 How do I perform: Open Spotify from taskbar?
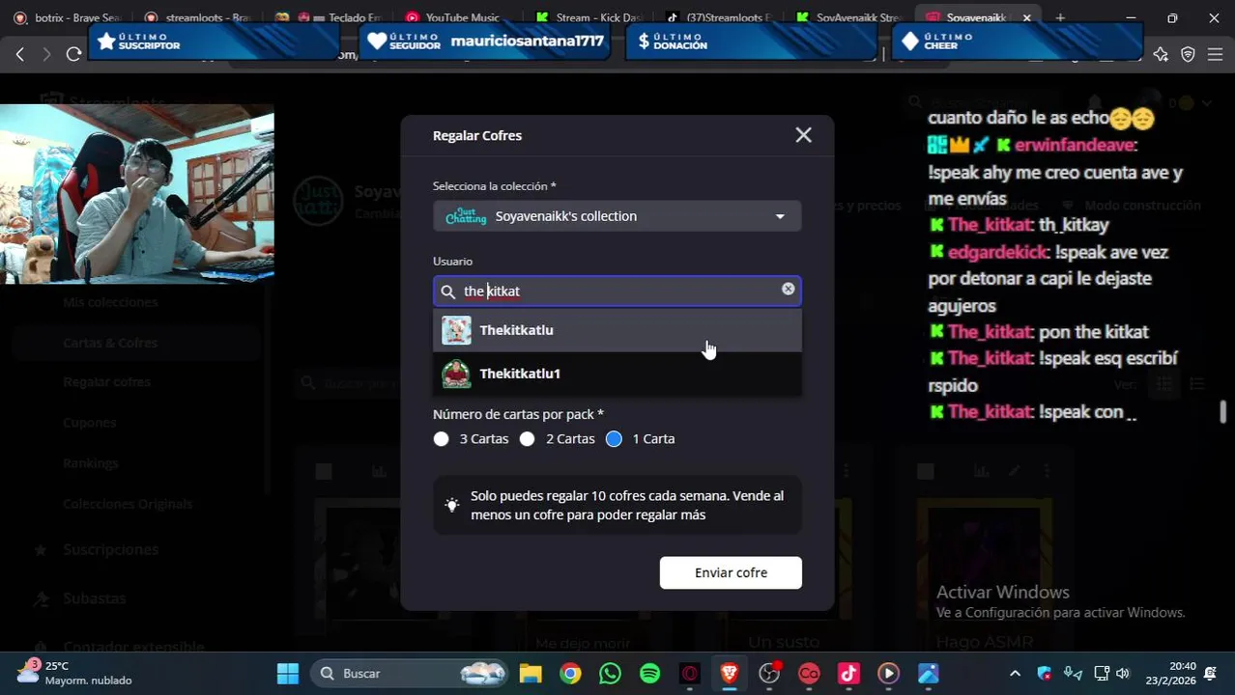(x=649, y=673)
